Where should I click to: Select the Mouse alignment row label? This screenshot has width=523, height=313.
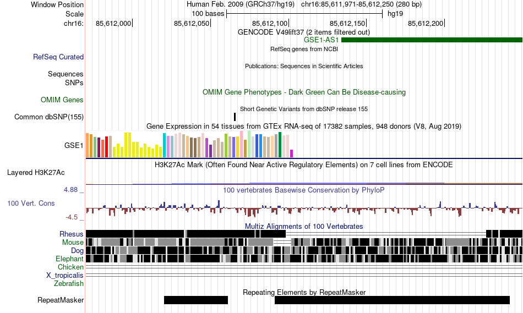click(x=73, y=243)
